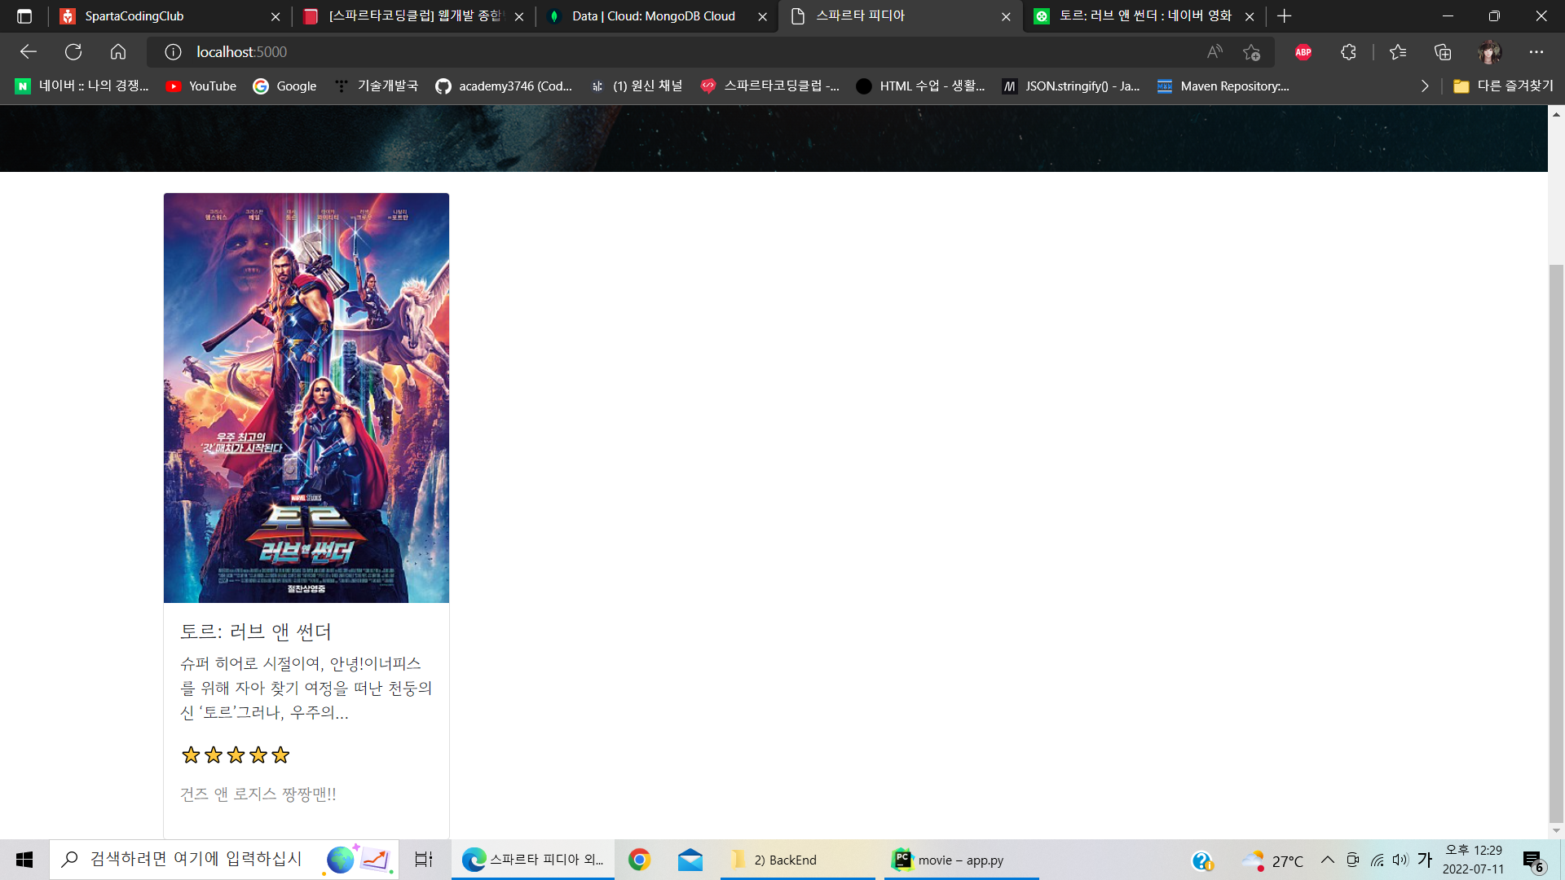
Task: Click the browser refresh icon
Action: (73, 52)
